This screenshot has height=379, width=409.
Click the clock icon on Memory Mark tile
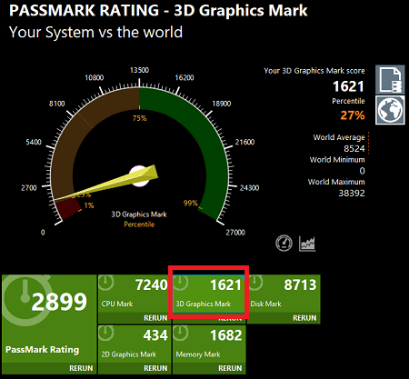click(x=181, y=333)
